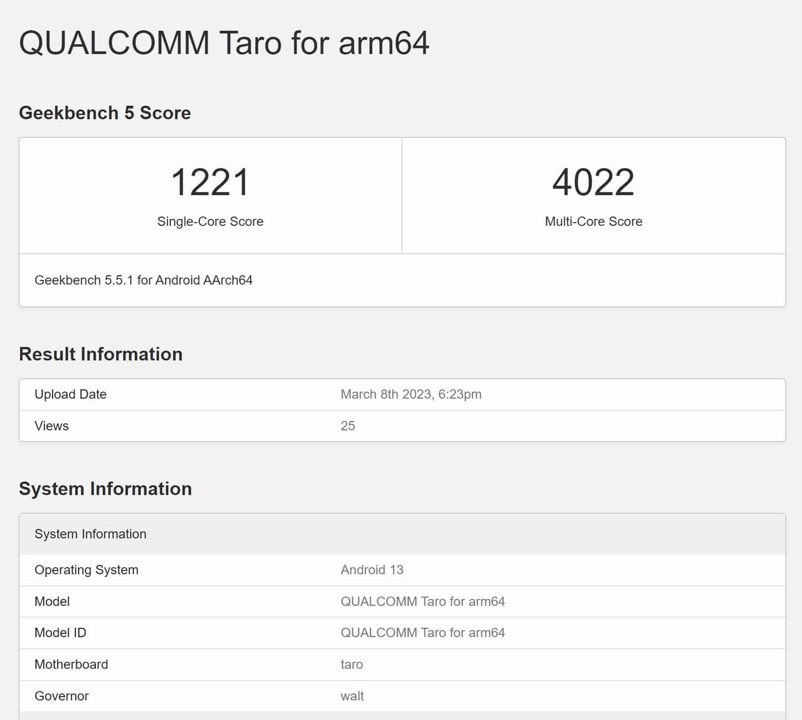
Task: Click the QUALCOMM Taro for arm64 page title
Action: coord(224,43)
